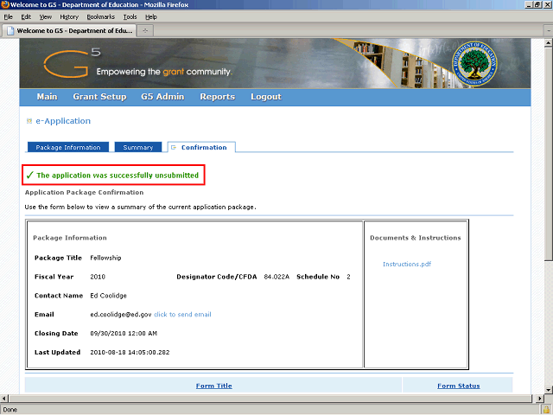The width and height of the screenshot is (553, 415).
Task: Click the Firefox icon in the title bar
Action: point(4,4)
